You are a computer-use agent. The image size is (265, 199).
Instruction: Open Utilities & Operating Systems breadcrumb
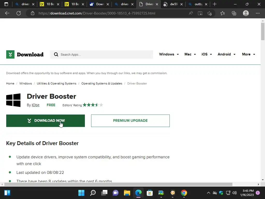pyautogui.click(x=56, y=83)
